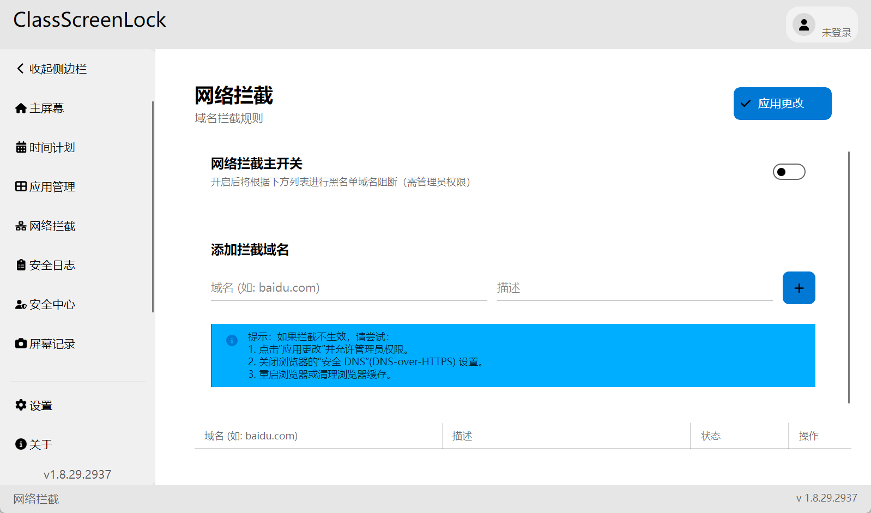Click the blue plus button to add domain
The width and height of the screenshot is (871, 513).
pos(799,288)
